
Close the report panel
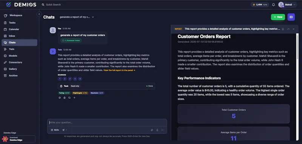click(x=294, y=29)
